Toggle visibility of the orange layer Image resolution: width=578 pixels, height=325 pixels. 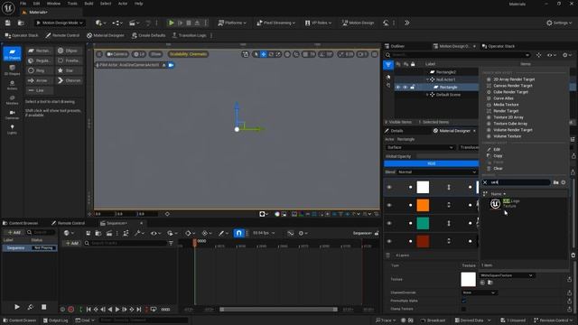click(389, 205)
